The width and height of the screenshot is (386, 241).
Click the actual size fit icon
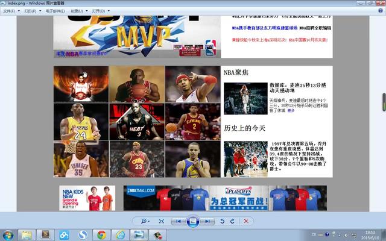(162, 221)
